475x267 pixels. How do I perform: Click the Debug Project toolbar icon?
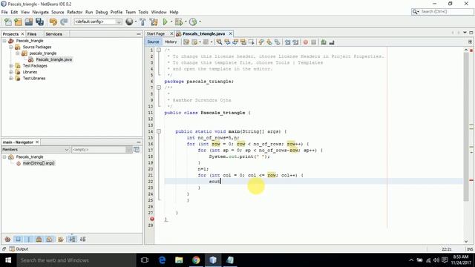tap(179, 22)
